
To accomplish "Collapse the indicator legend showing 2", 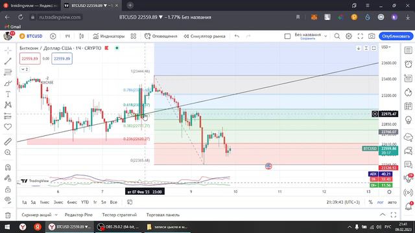I will (x=25, y=69).
